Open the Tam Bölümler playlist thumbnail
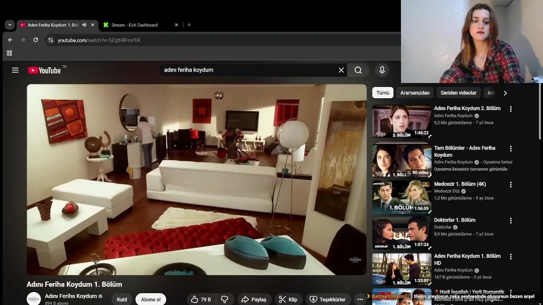 tap(402, 161)
